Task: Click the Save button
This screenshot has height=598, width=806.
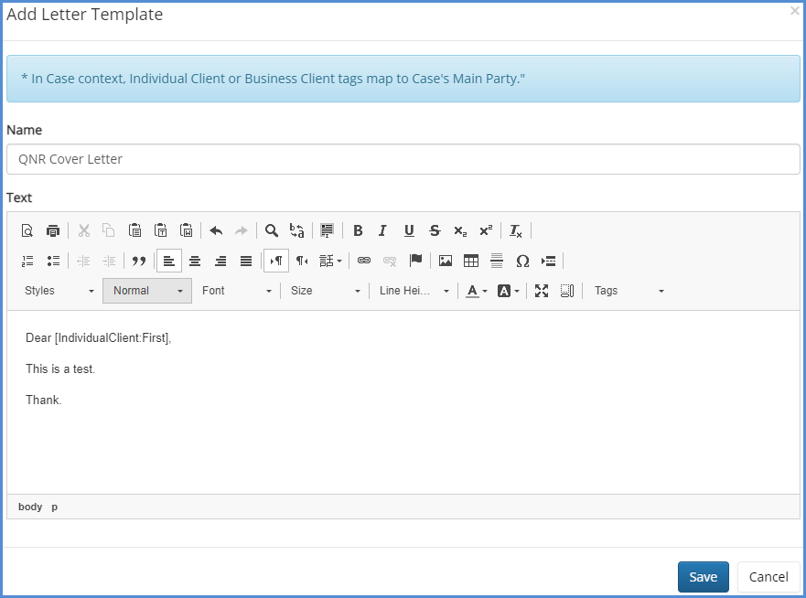Action: [x=703, y=577]
